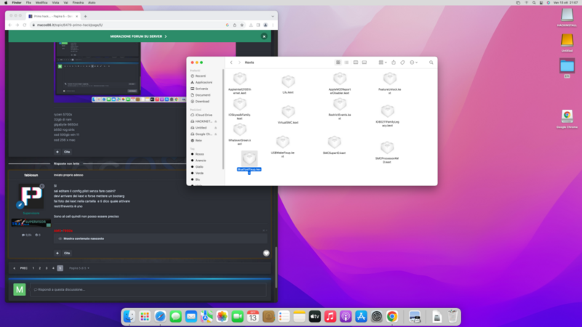The height and width of the screenshot is (327, 582).
Task: Click the Finder tags icon
Action: point(402,62)
